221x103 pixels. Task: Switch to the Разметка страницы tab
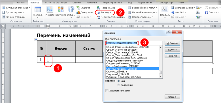(x=56, y=3)
